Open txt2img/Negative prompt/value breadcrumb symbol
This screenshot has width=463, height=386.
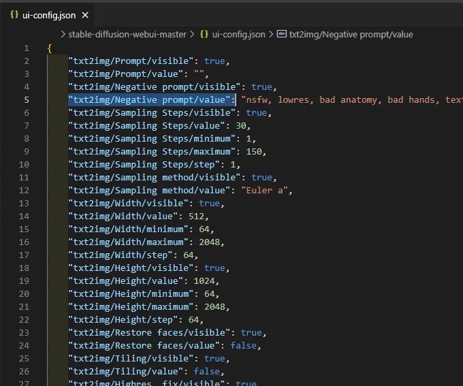point(351,35)
